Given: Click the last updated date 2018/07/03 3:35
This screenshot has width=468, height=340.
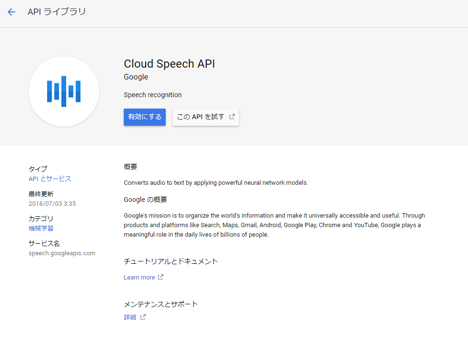Looking at the screenshot, I should tap(52, 204).
